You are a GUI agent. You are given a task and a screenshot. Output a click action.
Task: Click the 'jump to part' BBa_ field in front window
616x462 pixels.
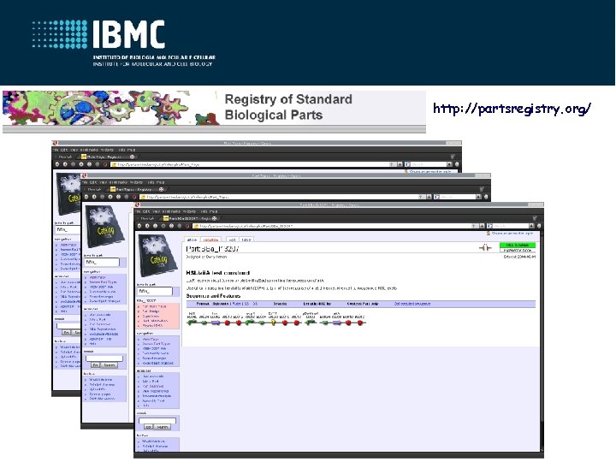click(155, 291)
